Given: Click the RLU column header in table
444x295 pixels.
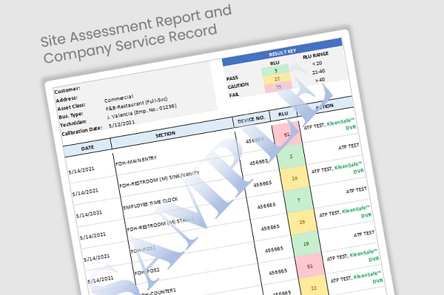Looking at the screenshot, I should click(283, 114).
